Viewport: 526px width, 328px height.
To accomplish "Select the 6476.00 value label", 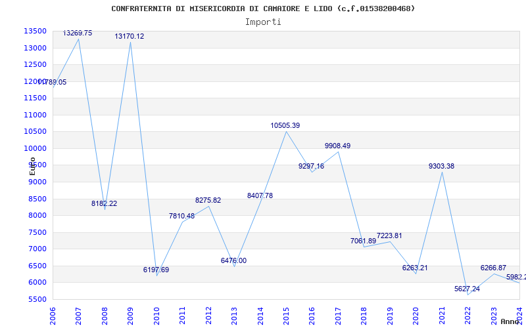I will coord(234,260).
